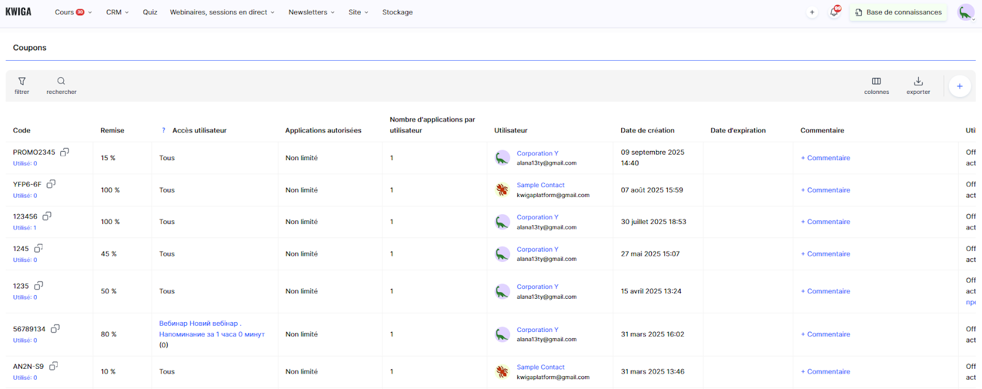Copy the 56789134 coupon code
The image size is (982, 389).
click(x=55, y=328)
